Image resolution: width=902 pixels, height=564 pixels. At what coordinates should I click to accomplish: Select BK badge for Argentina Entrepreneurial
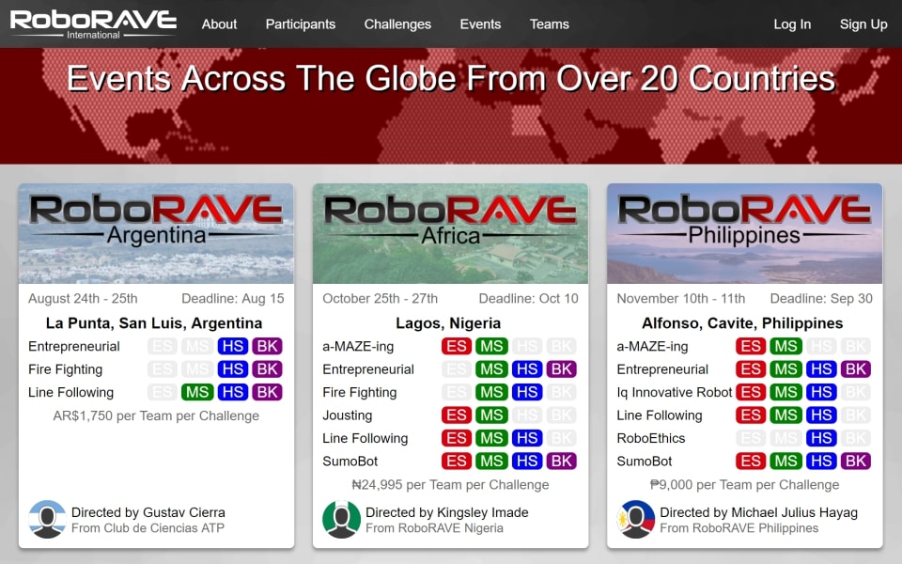268,346
